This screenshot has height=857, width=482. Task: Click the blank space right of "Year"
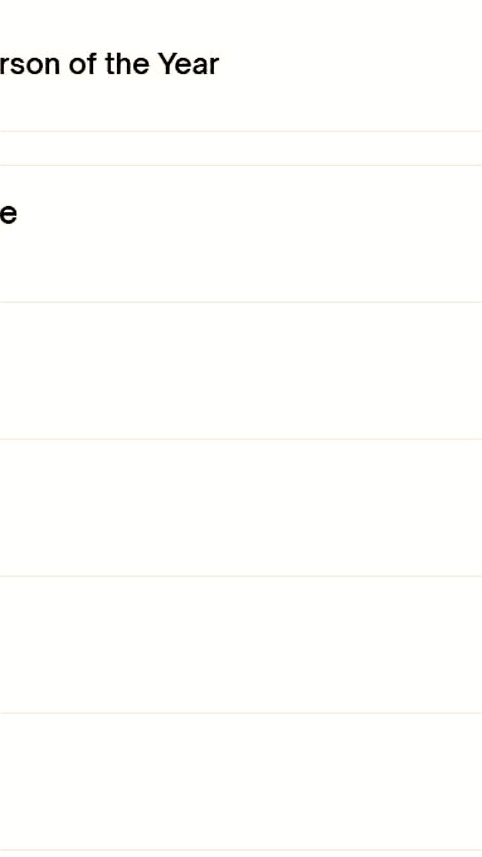(348, 65)
